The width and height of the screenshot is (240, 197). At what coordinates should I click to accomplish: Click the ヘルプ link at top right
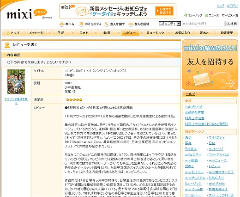tap(220, 6)
